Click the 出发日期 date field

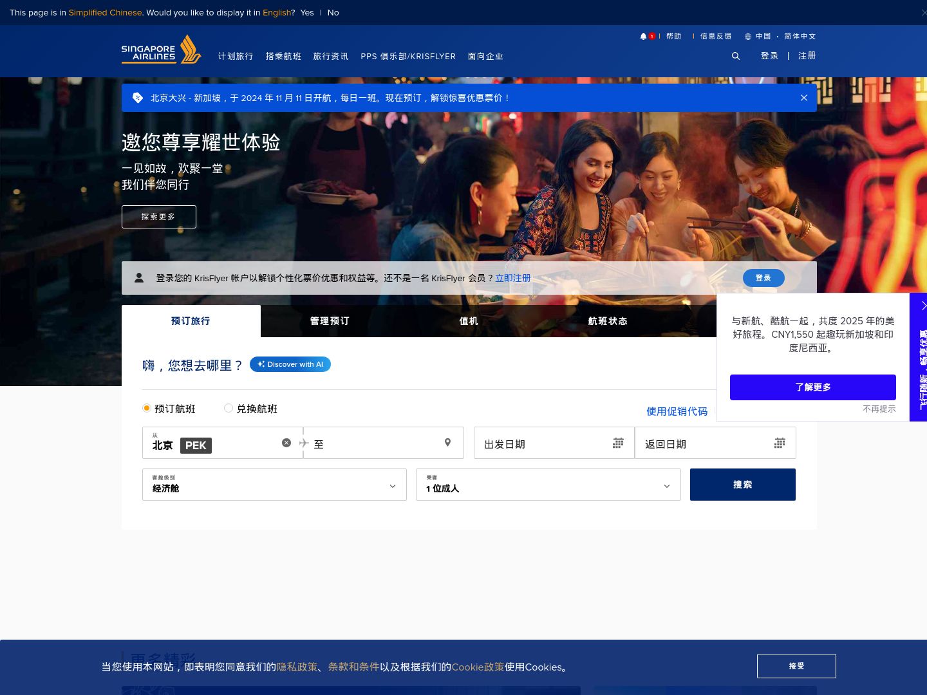coord(554,443)
